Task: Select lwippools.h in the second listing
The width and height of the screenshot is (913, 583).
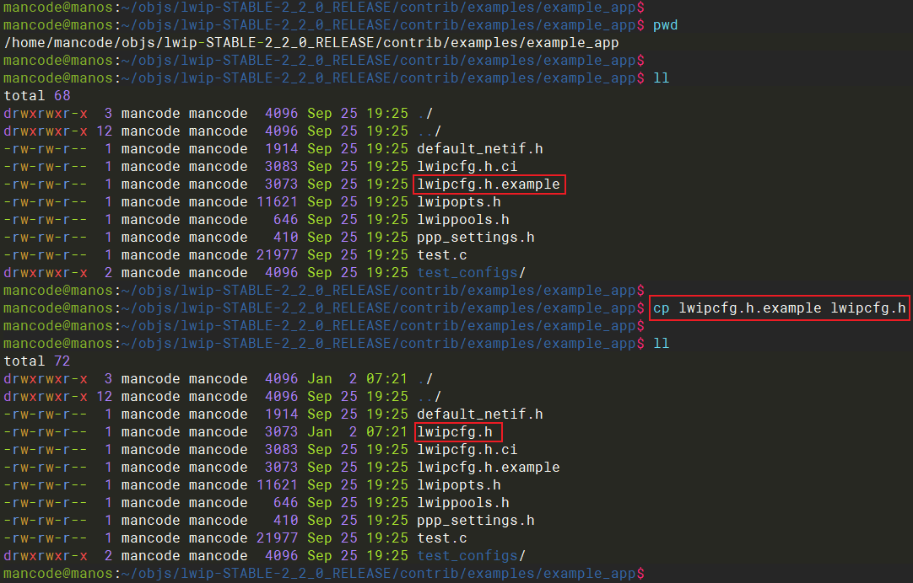Action: pyautogui.click(x=462, y=503)
